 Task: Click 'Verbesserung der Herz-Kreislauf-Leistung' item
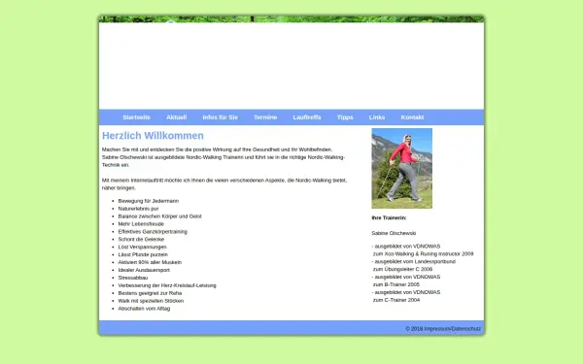(167, 285)
